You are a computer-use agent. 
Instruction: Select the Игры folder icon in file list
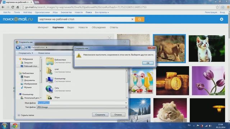pyautogui.click(x=49, y=97)
